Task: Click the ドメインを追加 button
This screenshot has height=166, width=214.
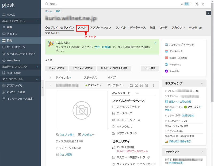Action: pos(57,68)
